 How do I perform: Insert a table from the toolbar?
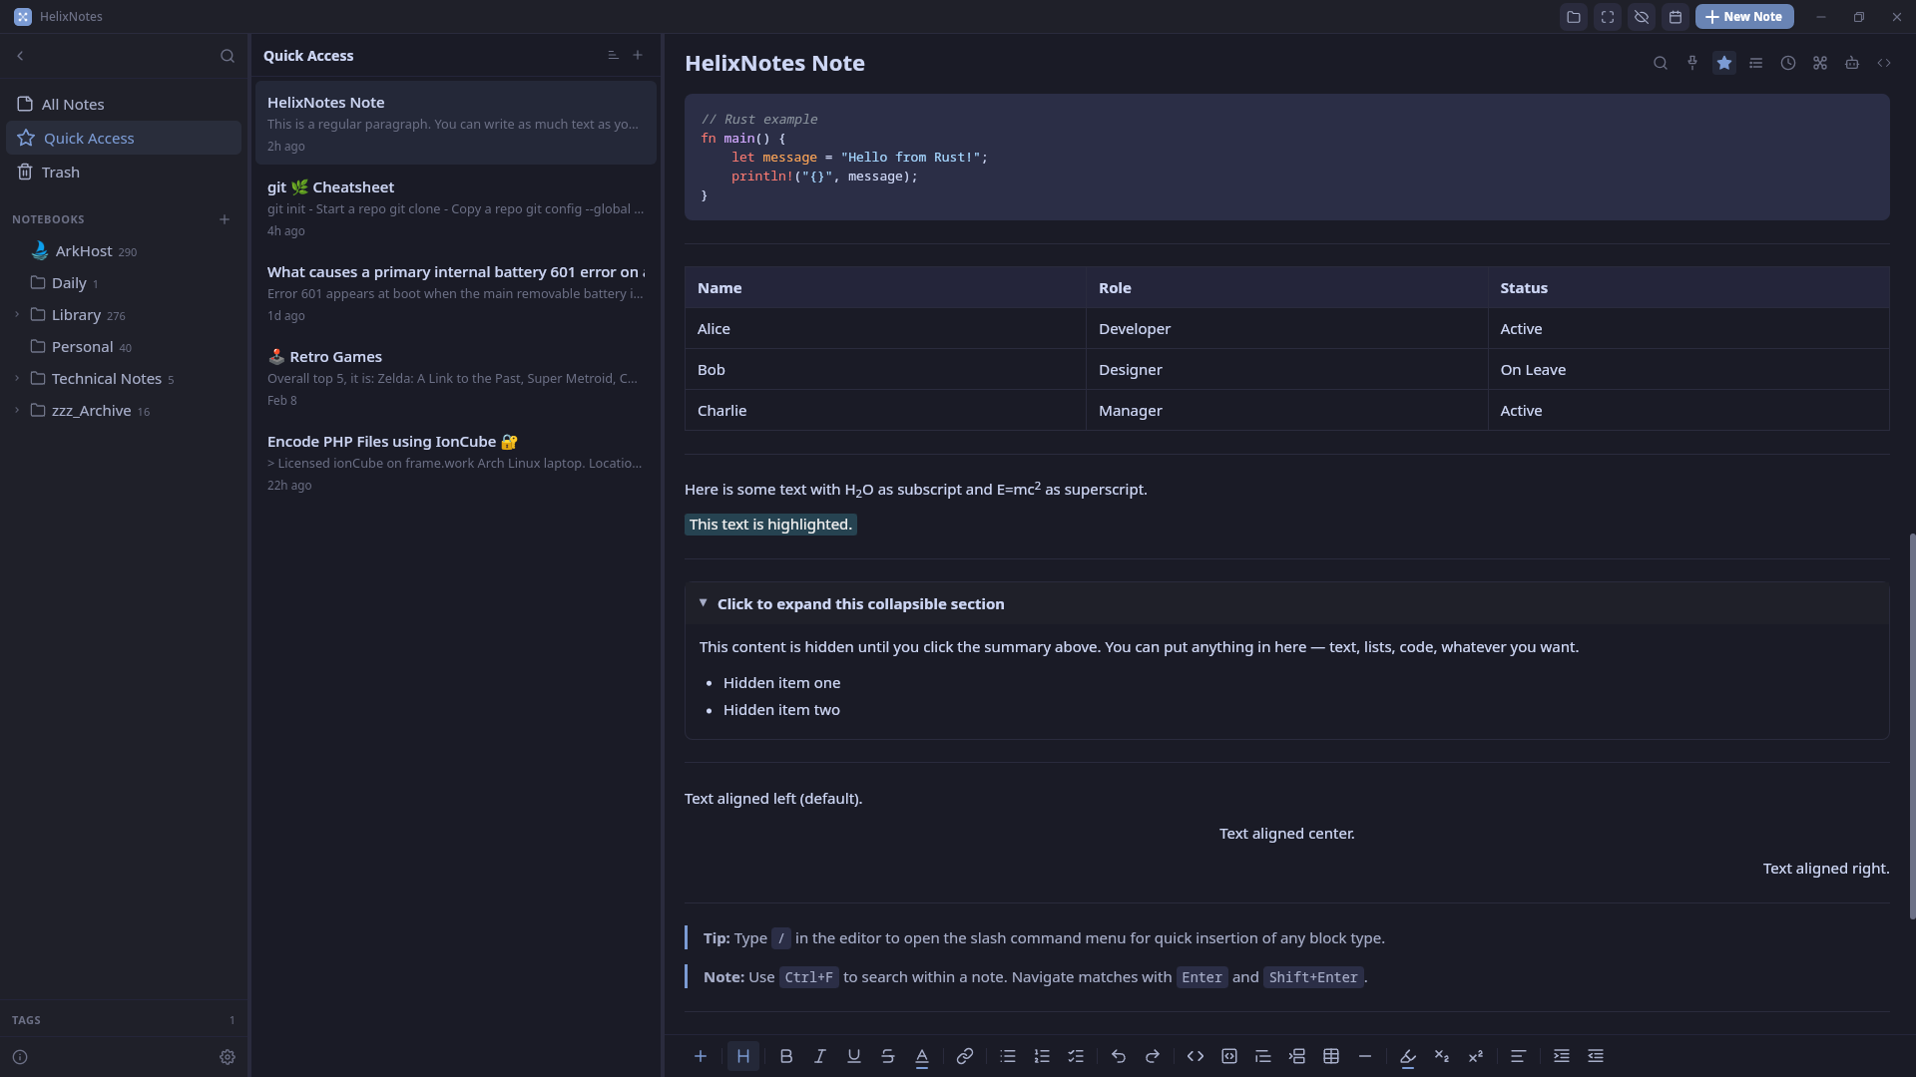(x=1331, y=1056)
